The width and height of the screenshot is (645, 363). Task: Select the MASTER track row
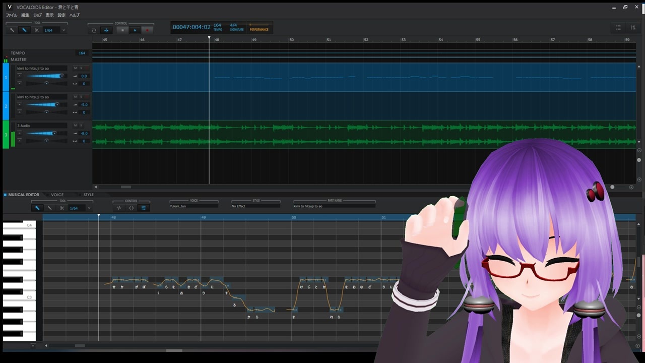coord(47,59)
